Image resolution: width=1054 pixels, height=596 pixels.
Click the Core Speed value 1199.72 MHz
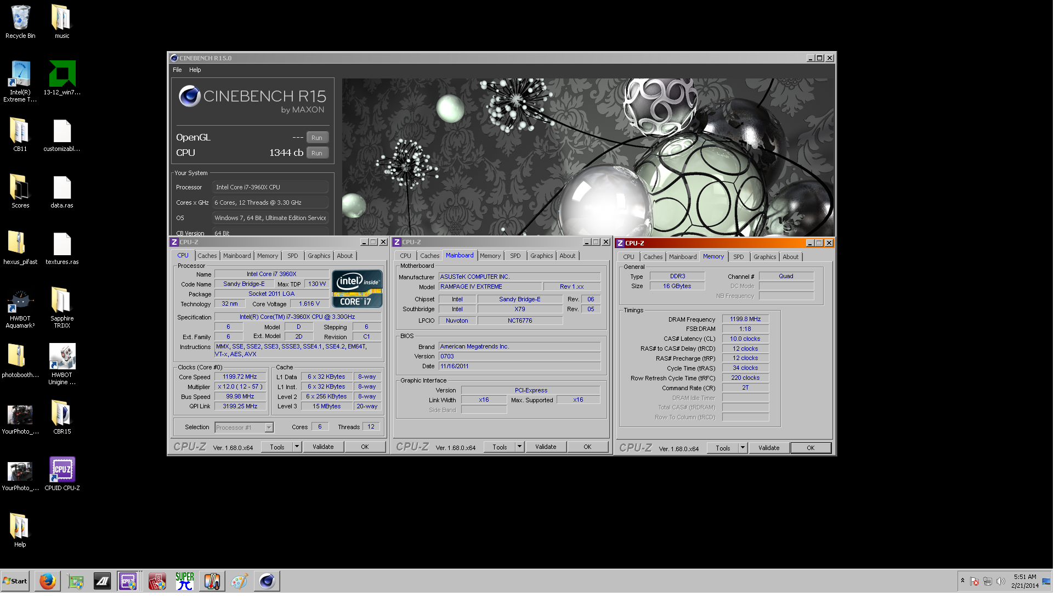click(240, 377)
